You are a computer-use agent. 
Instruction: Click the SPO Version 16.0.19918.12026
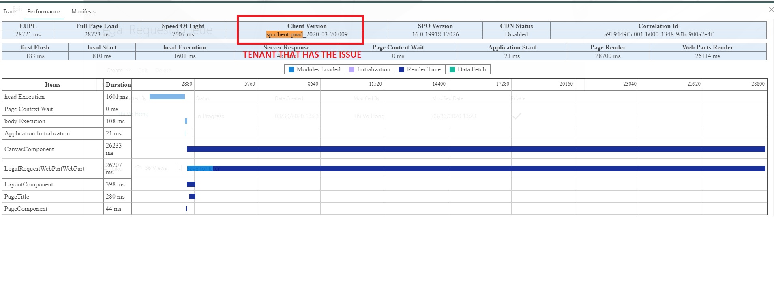pos(435,34)
